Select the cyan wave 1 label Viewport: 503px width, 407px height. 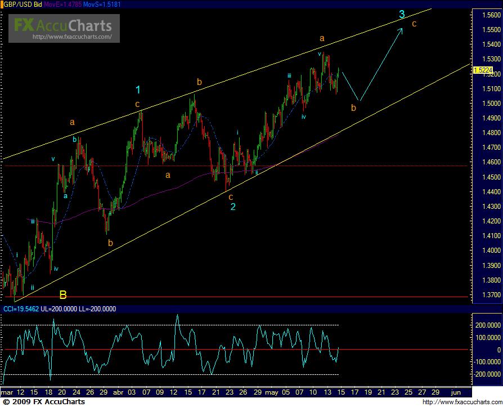pyautogui.click(x=138, y=90)
